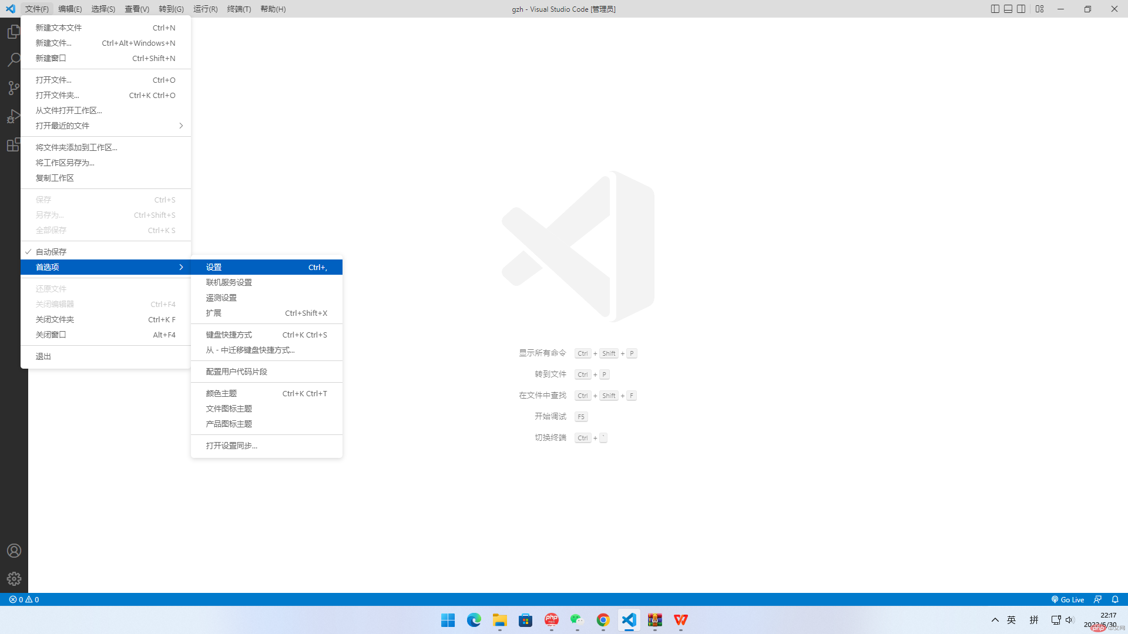This screenshot has width=1128, height=634.
Task: Open WPS Office from taskbar
Action: tap(680, 620)
